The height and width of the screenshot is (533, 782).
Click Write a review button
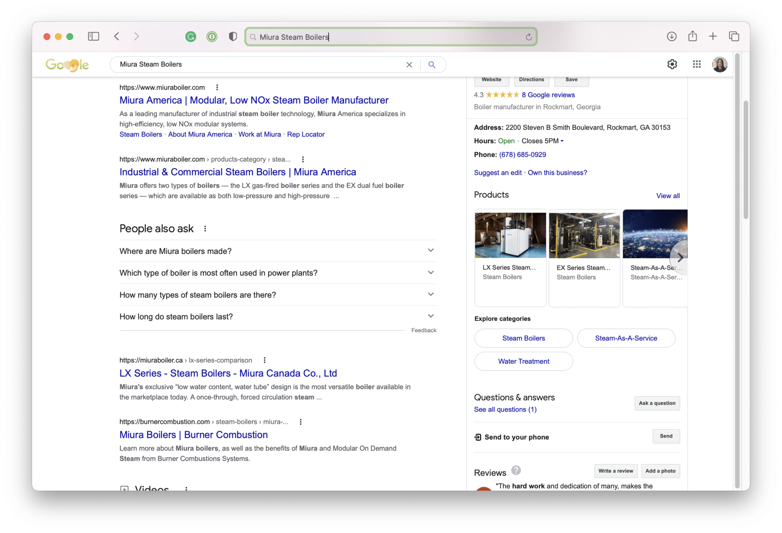click(x=616, y=471)
